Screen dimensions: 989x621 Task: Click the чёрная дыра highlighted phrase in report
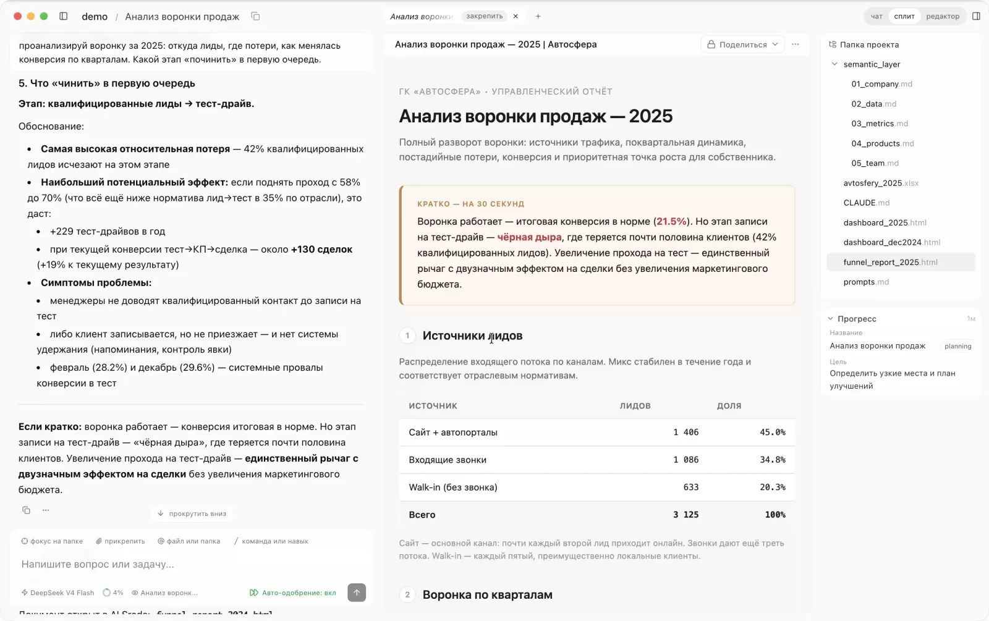pyautogui.click(x=529, y=237)
